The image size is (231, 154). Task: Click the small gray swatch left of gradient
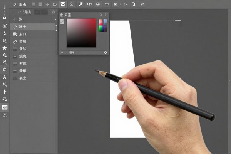pos(62,22)
